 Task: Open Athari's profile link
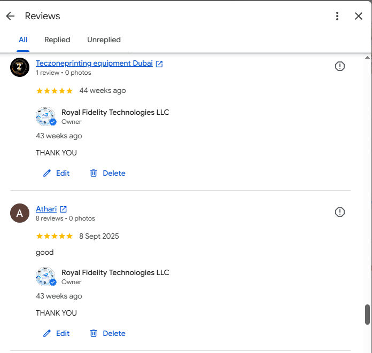pyautogui.click(x=46, y=209)
